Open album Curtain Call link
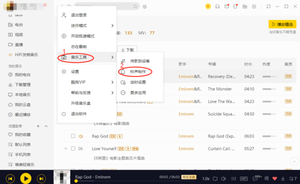The width and height of the screenshot is (300, 184). point(221,148)
